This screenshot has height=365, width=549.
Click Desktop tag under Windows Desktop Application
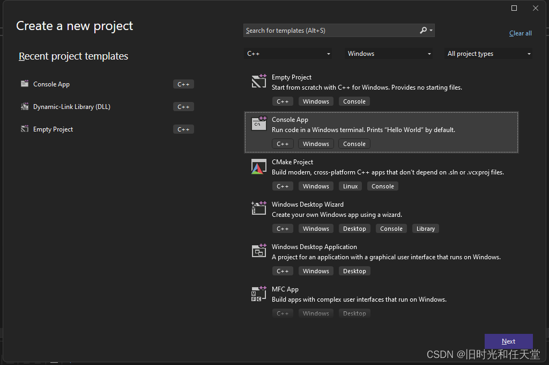point(354,271)
